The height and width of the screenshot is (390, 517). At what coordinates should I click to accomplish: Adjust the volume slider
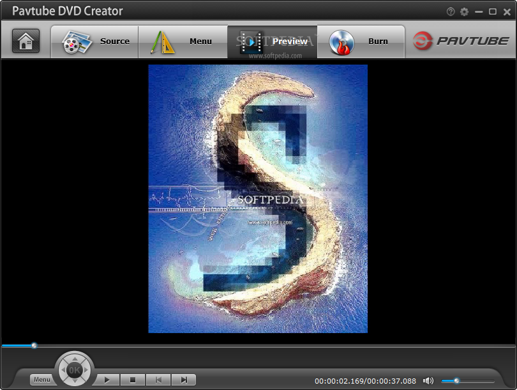pos(468,381)
